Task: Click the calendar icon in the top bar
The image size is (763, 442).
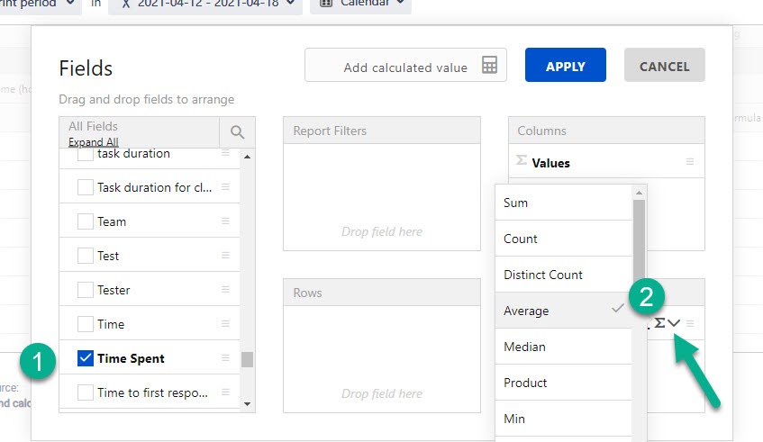Action: (326, 3)
